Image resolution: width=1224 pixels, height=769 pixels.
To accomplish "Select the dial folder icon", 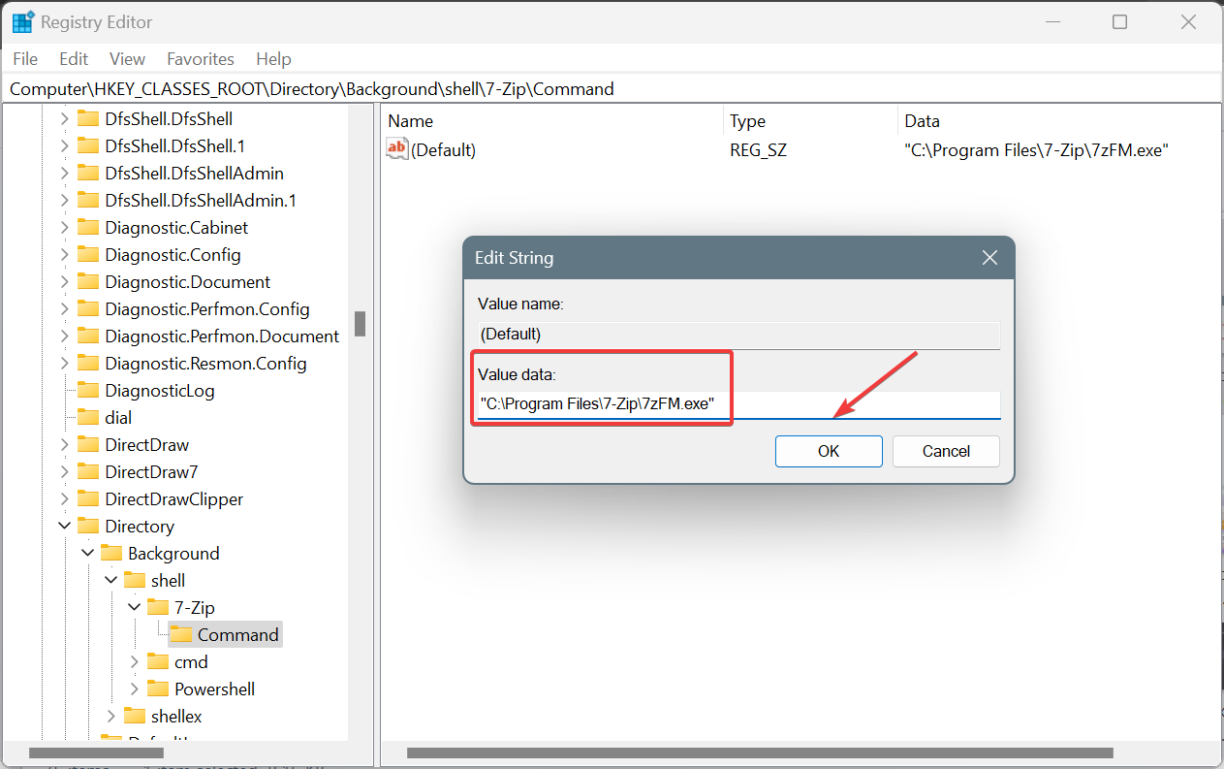I will tap(86, 417).
